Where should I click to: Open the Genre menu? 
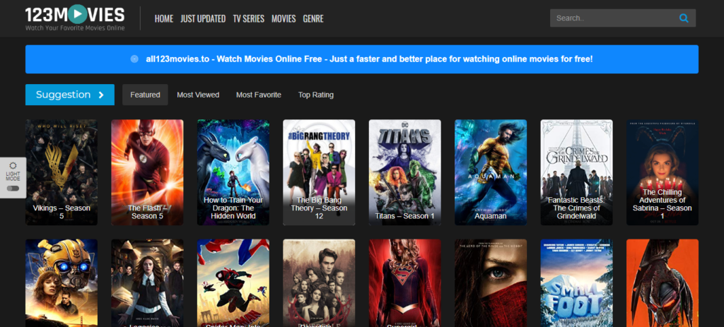(313, 19)
